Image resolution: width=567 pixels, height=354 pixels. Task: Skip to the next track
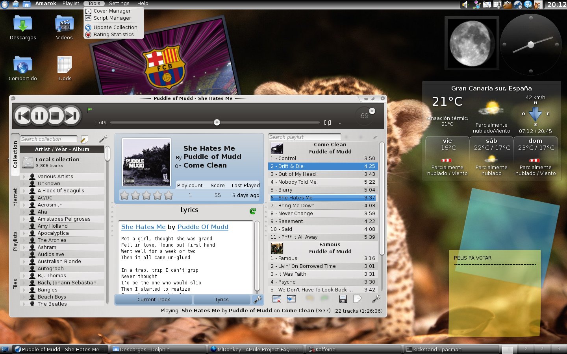coord(72,116)
